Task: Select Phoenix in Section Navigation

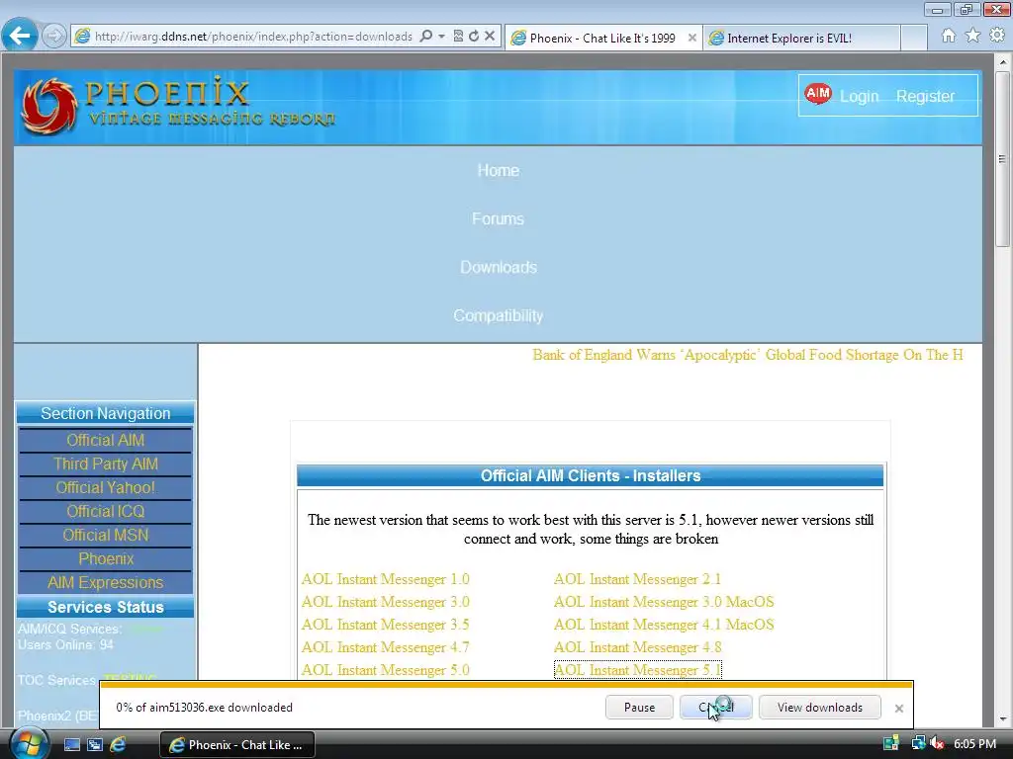Action: pos(105,559)
